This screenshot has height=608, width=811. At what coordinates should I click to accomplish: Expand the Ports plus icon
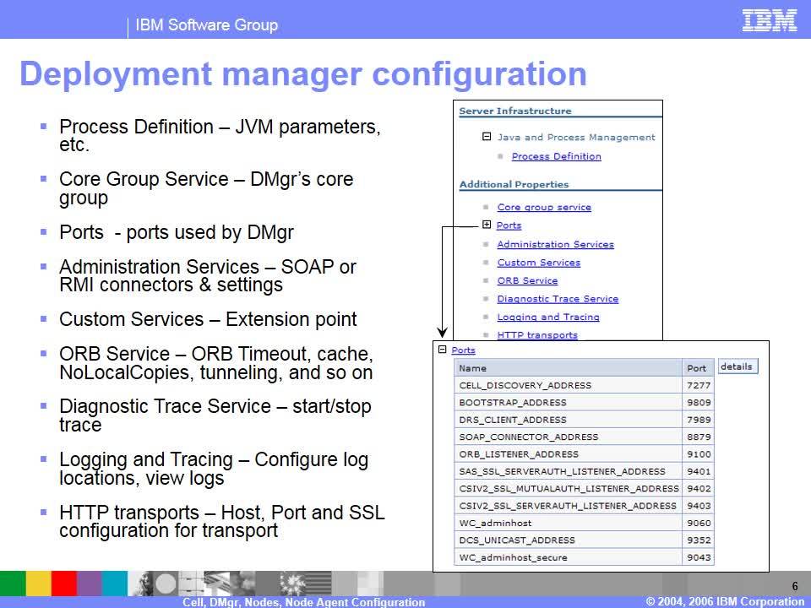[x=487, y=225]
